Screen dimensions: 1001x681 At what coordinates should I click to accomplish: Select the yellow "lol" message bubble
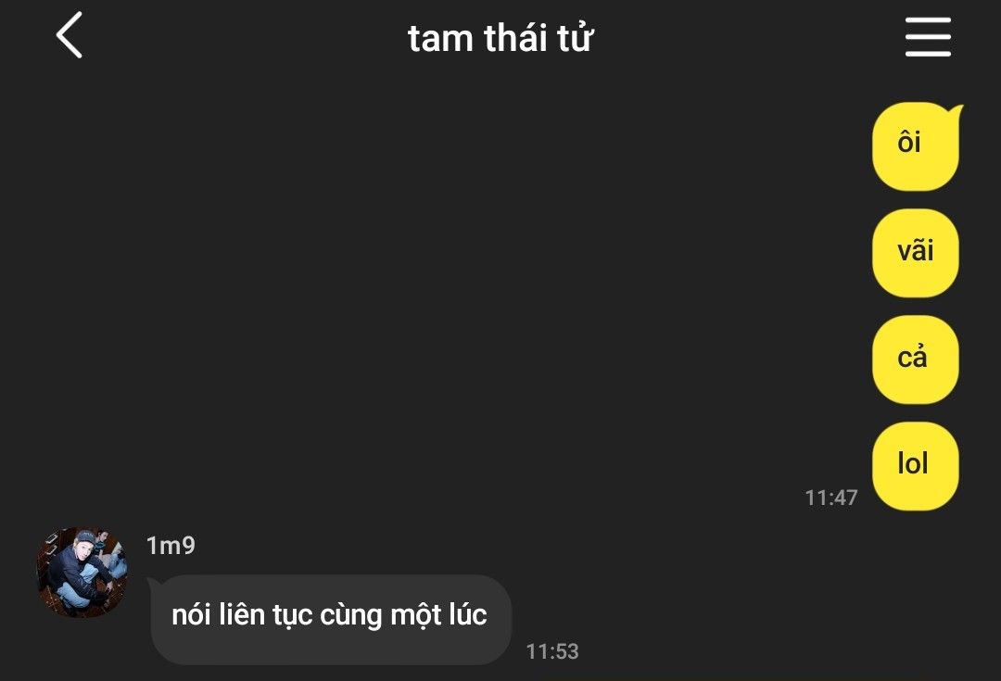tap(916, 466)
